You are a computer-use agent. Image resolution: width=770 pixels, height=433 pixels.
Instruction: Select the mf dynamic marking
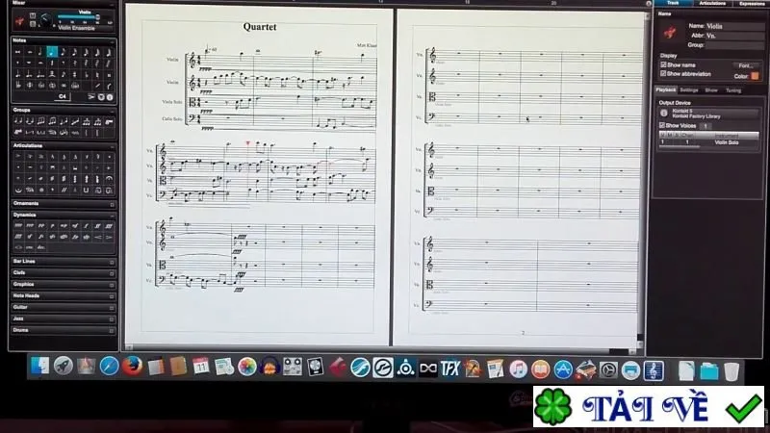[x=75, y=226]
